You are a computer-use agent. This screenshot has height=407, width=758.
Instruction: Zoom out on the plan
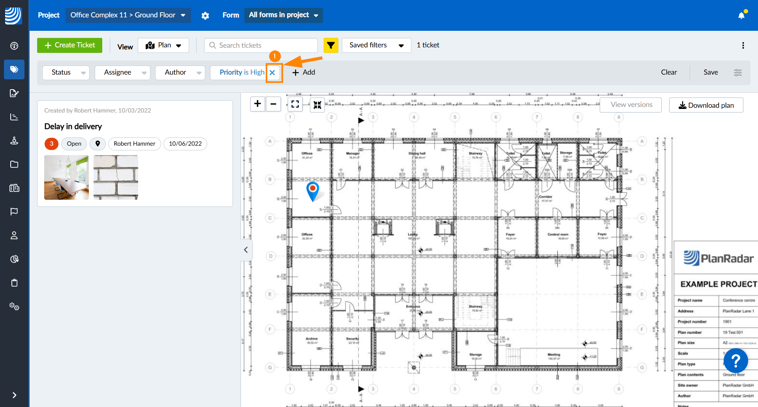[x=273, y=104]
